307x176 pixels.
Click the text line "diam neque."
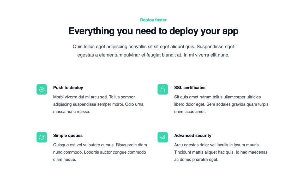point(64,160)
